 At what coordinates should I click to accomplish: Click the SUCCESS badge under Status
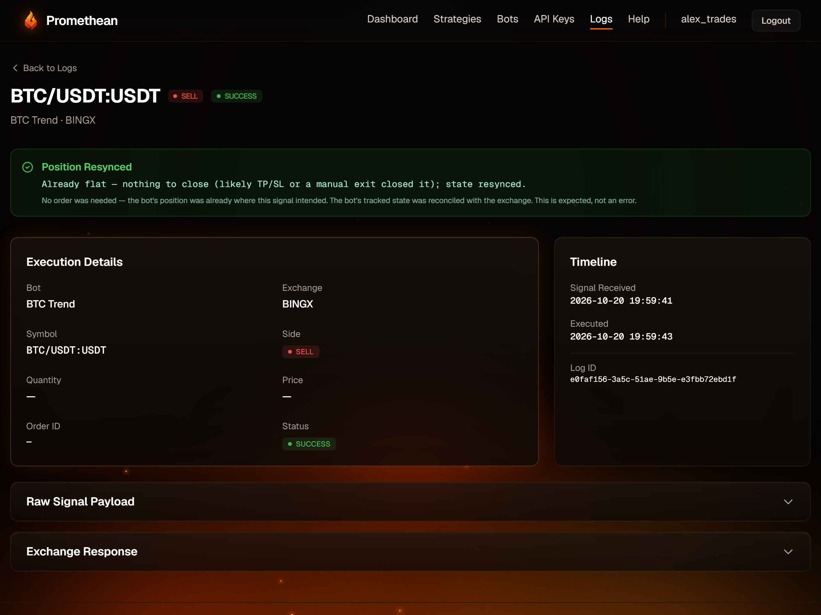(309, 444)
